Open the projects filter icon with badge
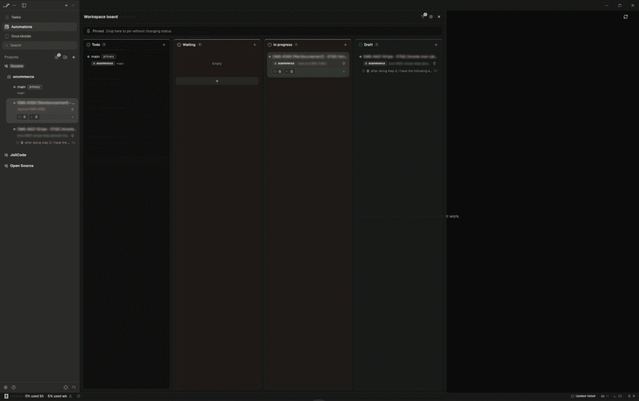Image resolution: width=639 pixels, height=401 pixels. click(x=57, y=56)
